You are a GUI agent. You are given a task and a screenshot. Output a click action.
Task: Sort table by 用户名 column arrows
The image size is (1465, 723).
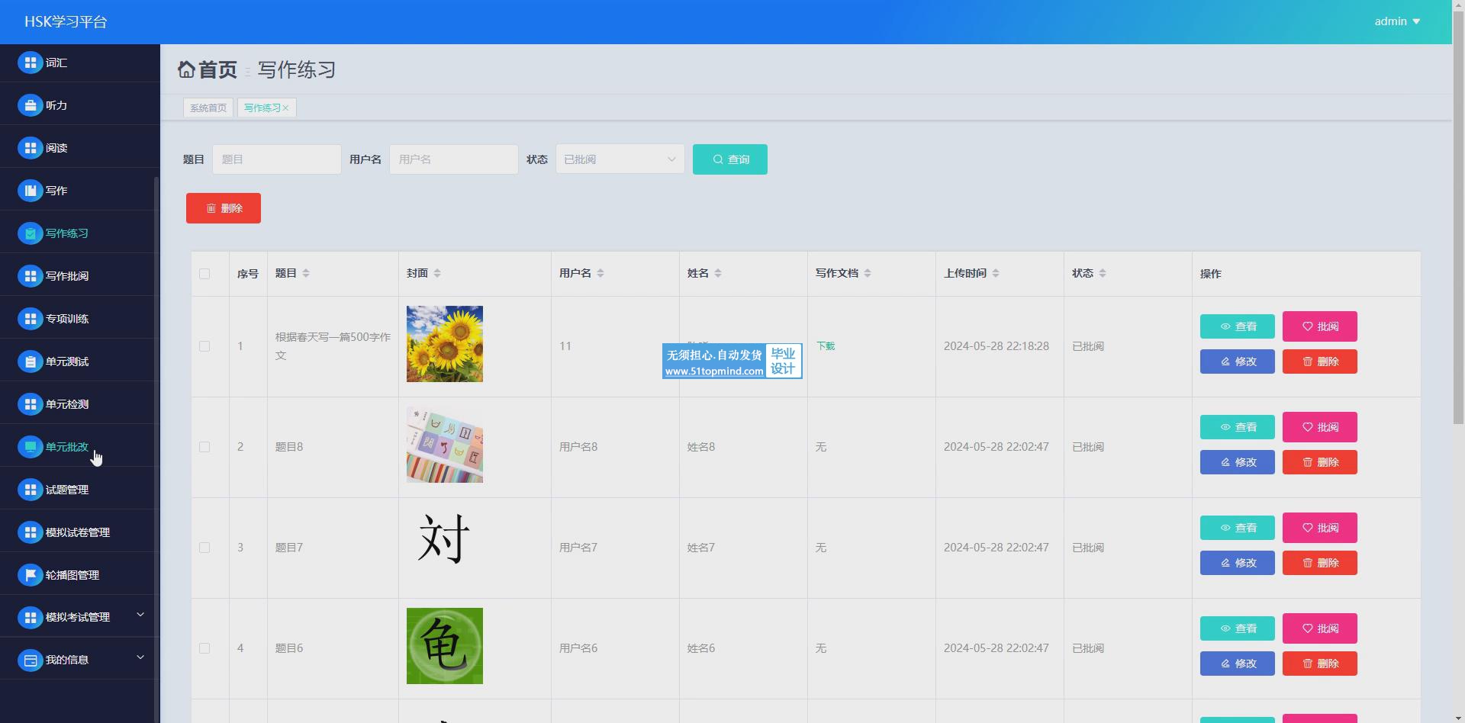tap(600, 273)
